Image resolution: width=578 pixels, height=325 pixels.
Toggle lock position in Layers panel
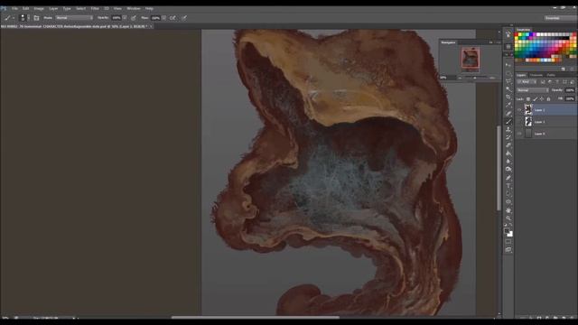coord(542,99)
